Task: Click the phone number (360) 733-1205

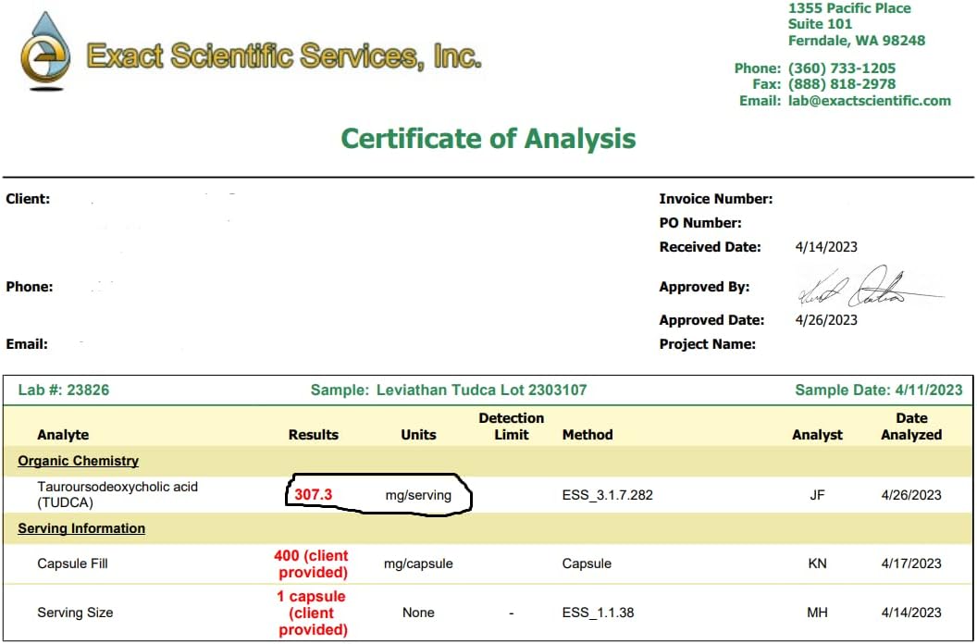Action: click(841, 68)
